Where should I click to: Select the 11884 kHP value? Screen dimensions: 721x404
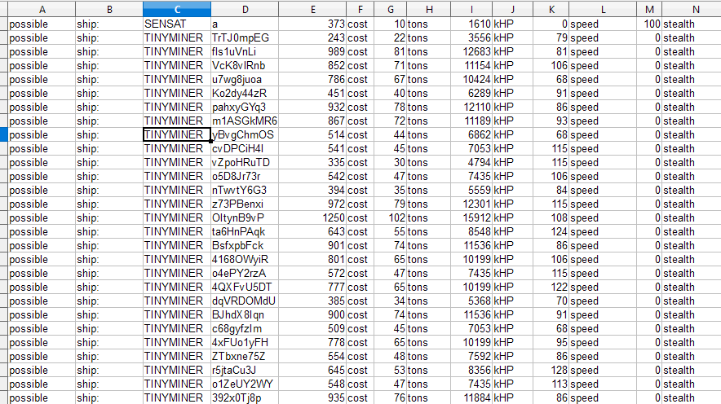tap(471, 397)
